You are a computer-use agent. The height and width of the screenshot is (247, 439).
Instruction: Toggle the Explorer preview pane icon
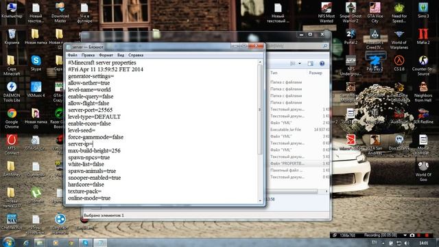311,64
